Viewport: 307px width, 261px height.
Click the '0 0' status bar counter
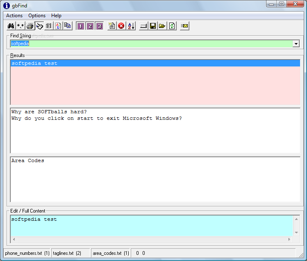[141, 253]
